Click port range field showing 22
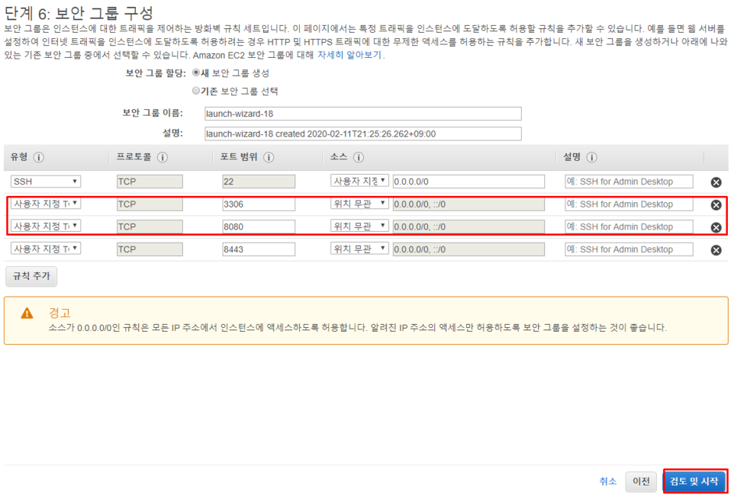Viewport: 731px width, 498px height. tap(259, 182)
